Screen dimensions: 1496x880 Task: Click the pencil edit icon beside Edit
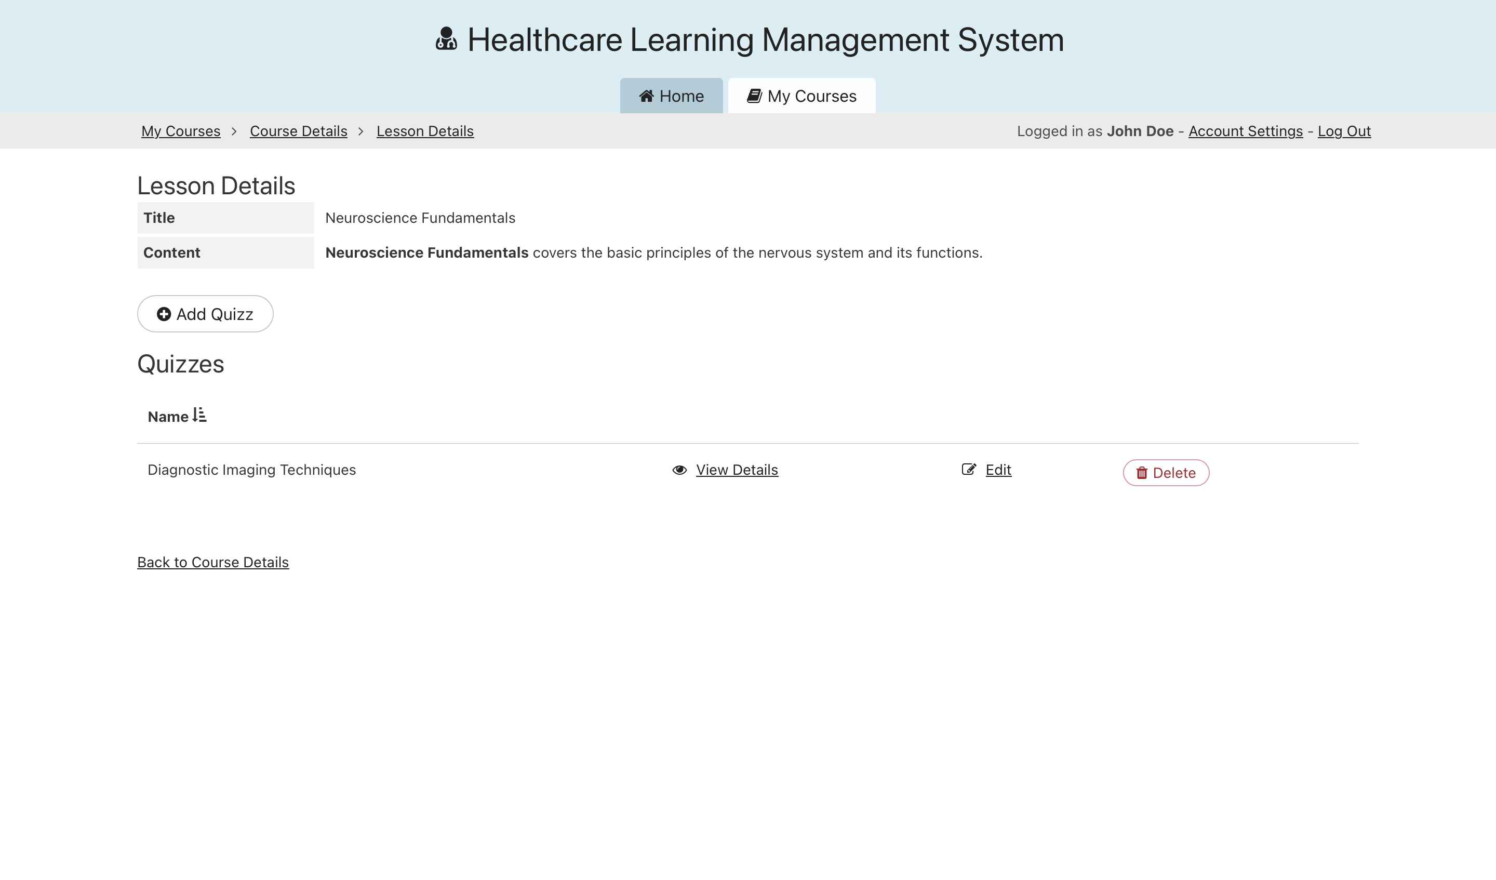(x=968, y=470)
